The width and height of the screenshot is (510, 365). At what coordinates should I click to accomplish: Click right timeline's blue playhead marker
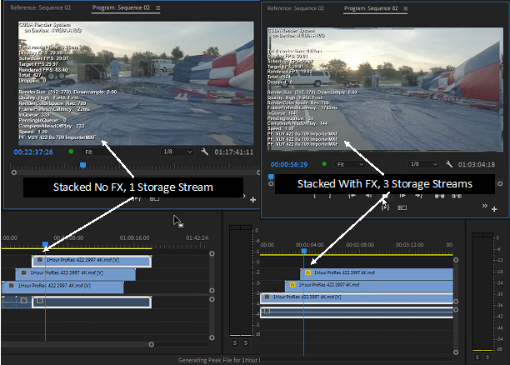(x=304, y=251)
